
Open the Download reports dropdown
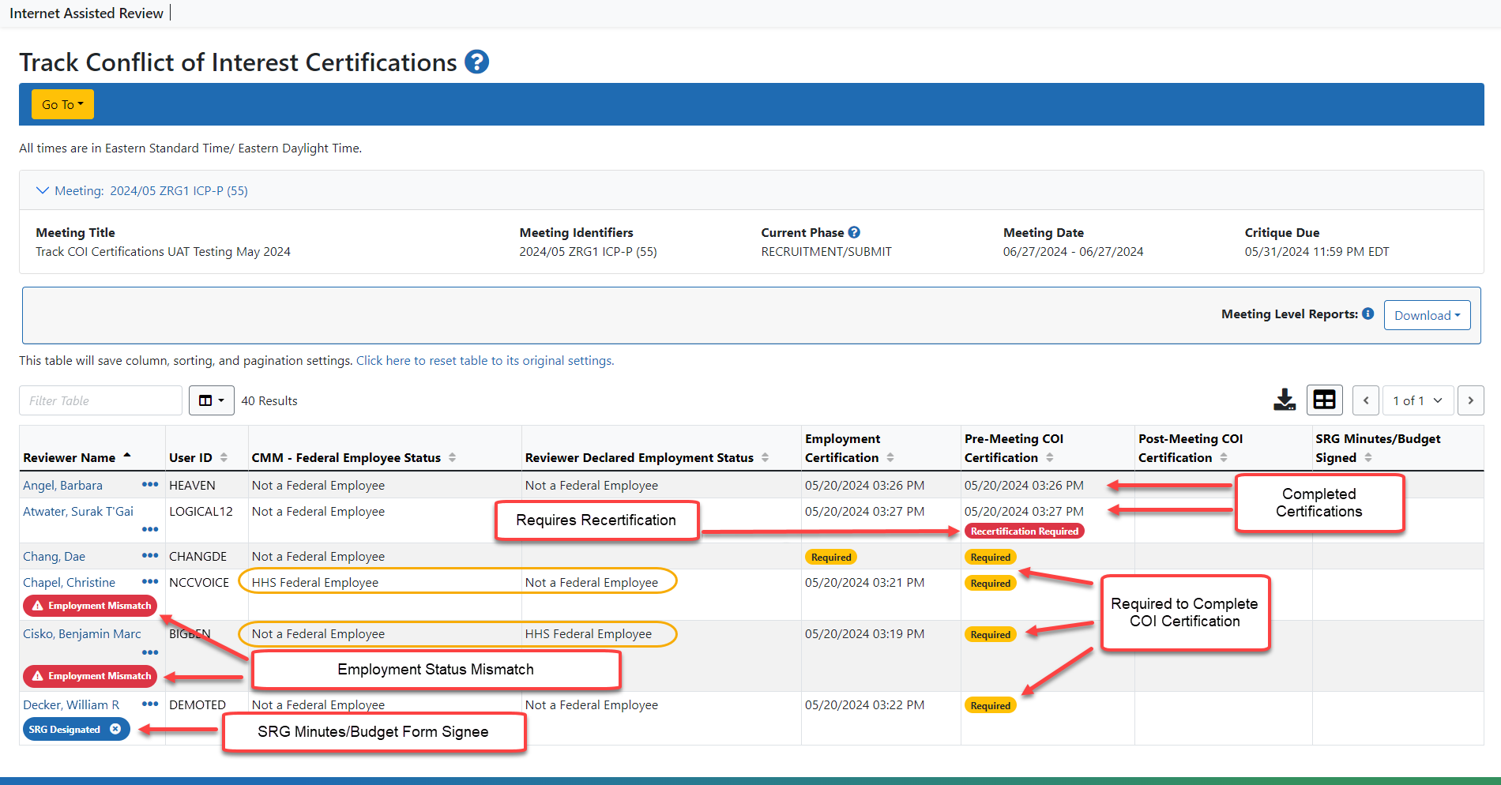tap(1427, 315)
